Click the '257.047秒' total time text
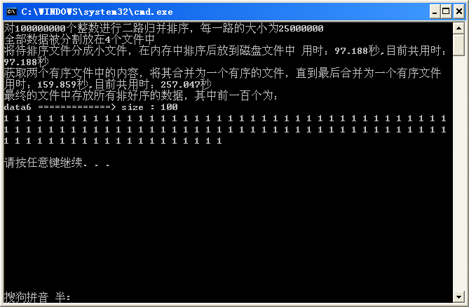Viewport: 469px width, 307px height. [x=186, y=84]
